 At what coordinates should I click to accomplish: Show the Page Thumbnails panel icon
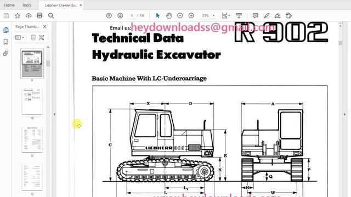[x=6, y=30]
